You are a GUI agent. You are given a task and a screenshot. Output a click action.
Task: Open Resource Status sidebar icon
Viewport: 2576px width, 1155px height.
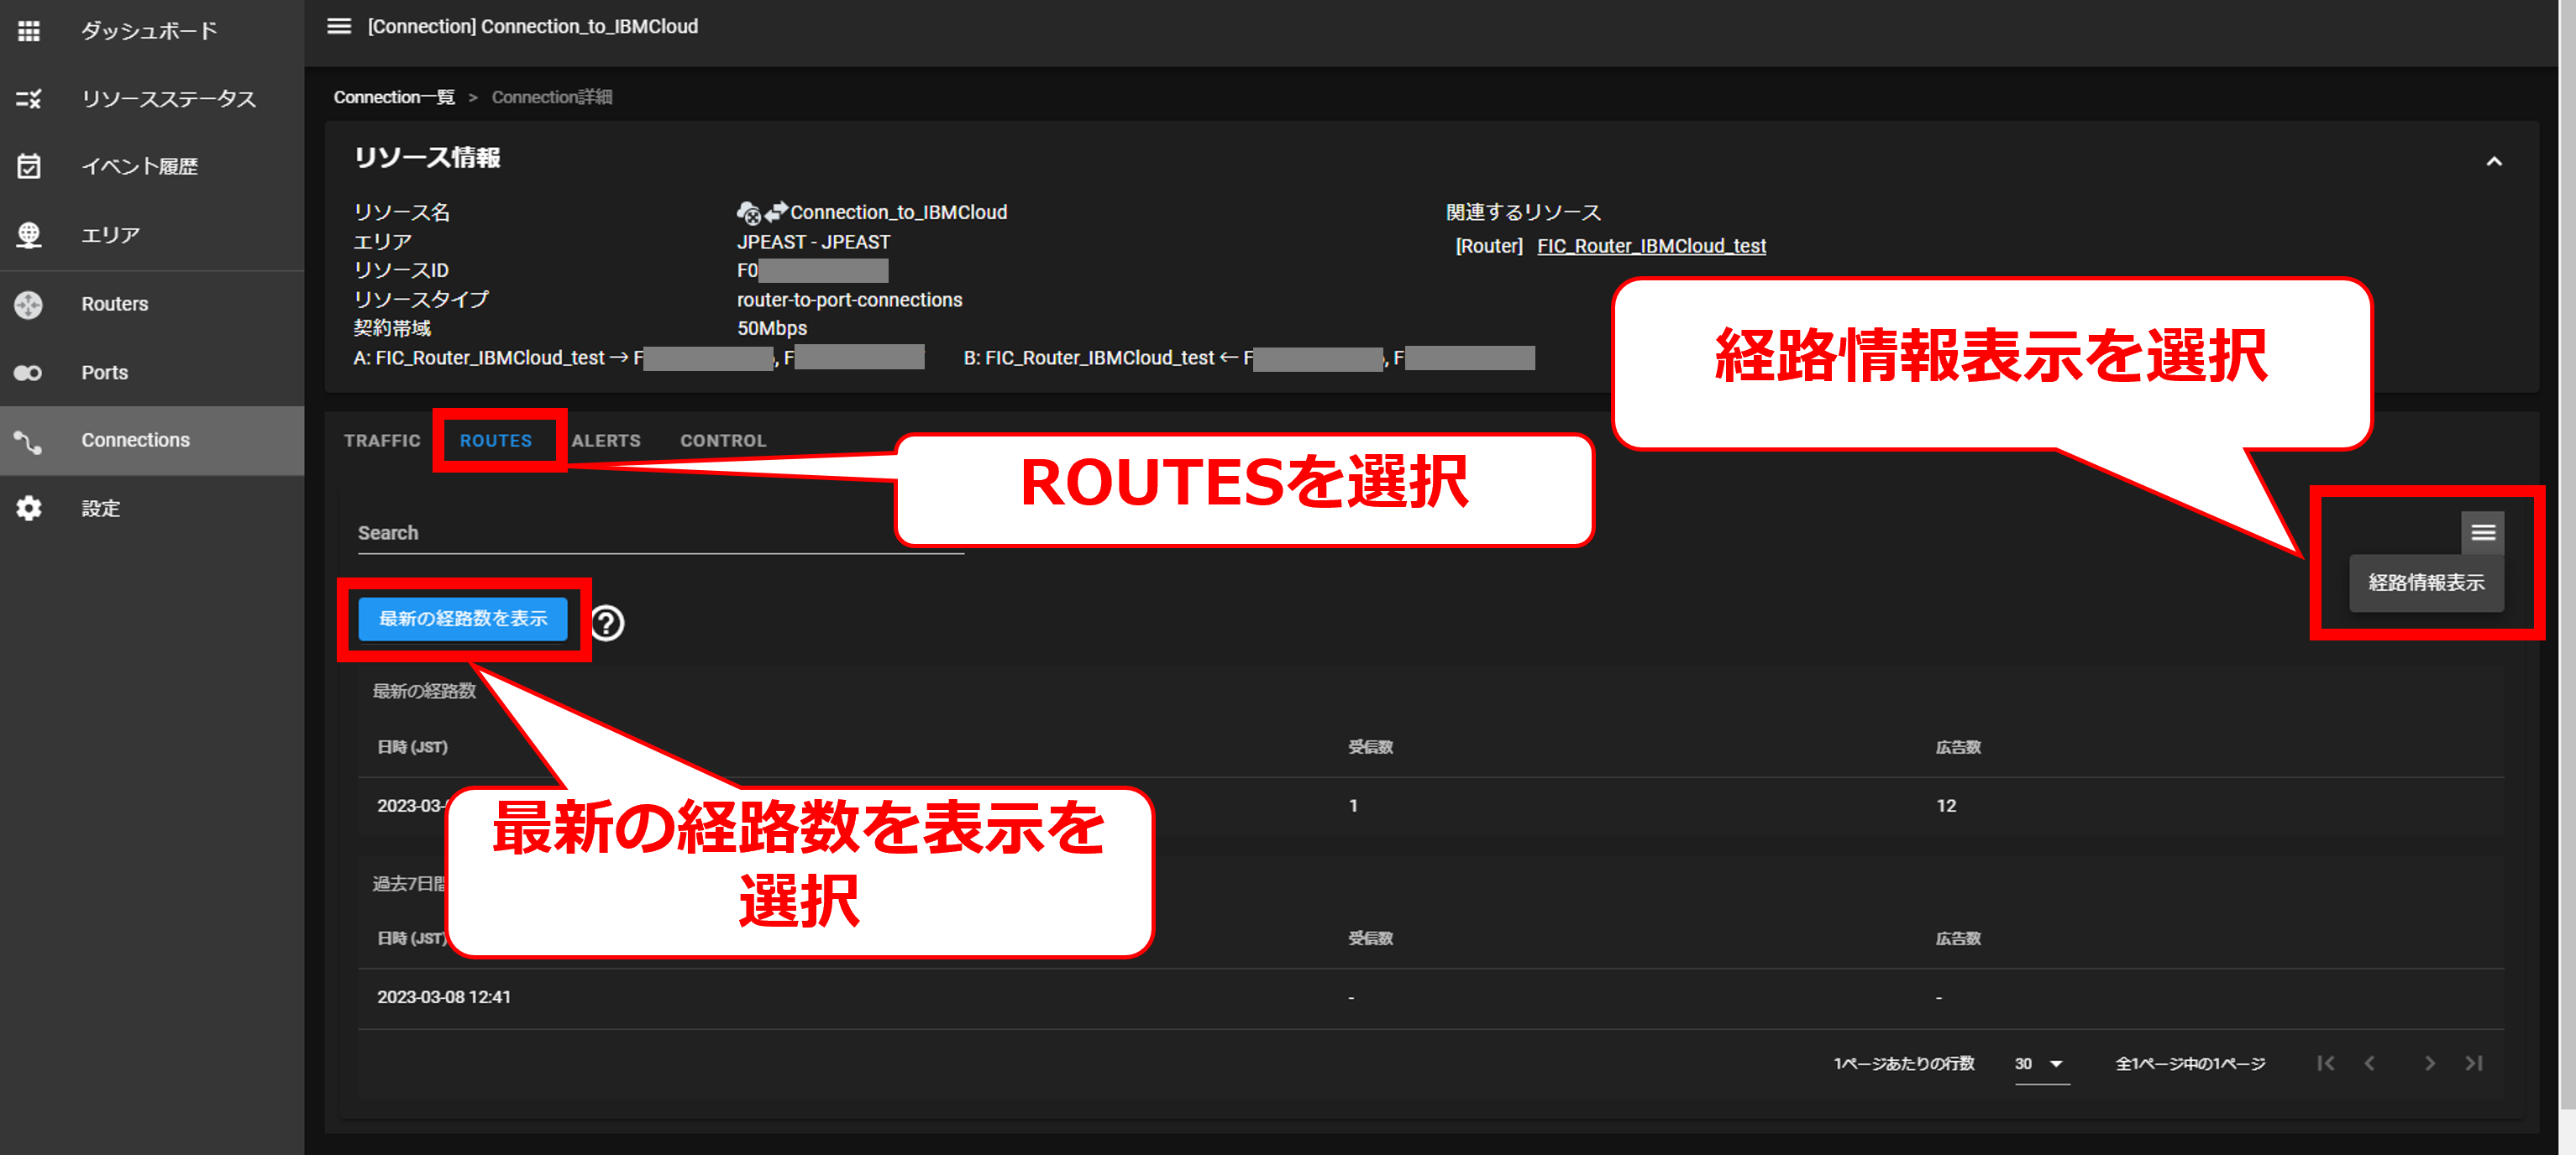(x=29, y=99)
